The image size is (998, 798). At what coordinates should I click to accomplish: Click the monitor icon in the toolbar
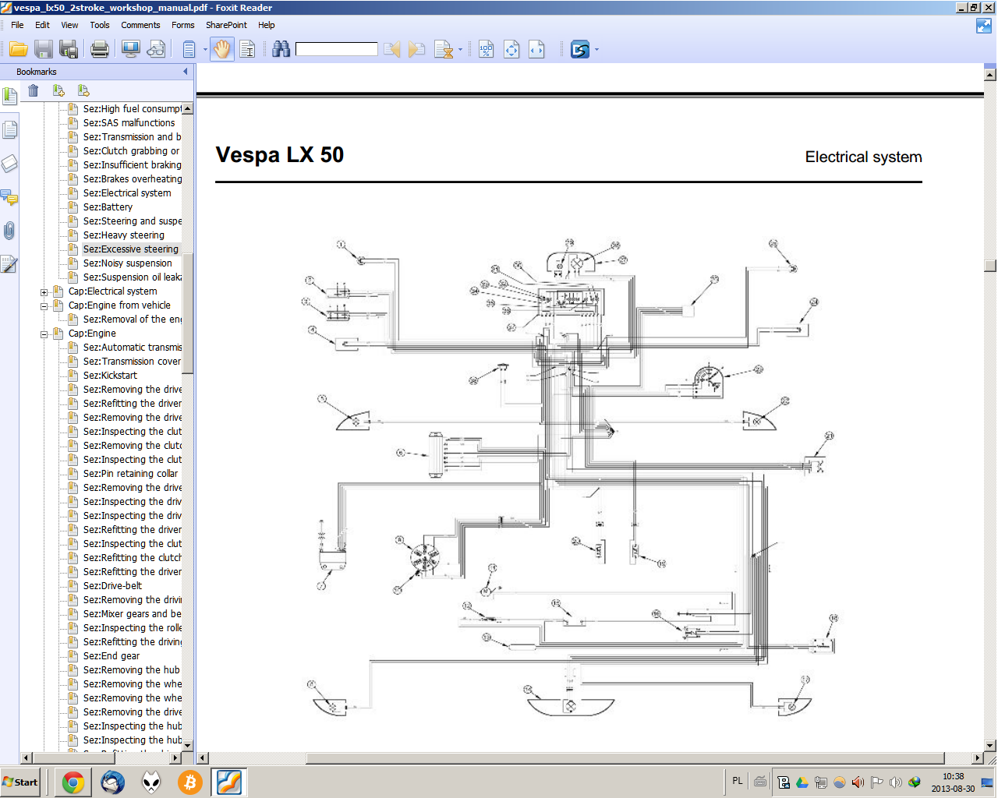click(x=131, y=50)
